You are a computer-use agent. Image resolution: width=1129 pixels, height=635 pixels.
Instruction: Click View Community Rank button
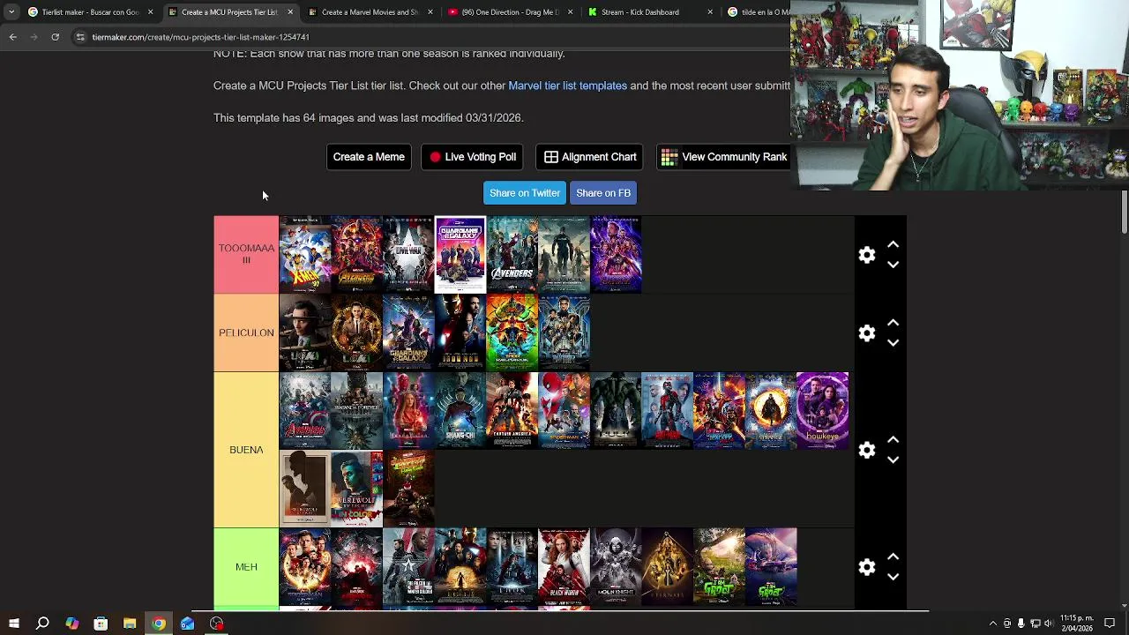(x=724, y=157)
